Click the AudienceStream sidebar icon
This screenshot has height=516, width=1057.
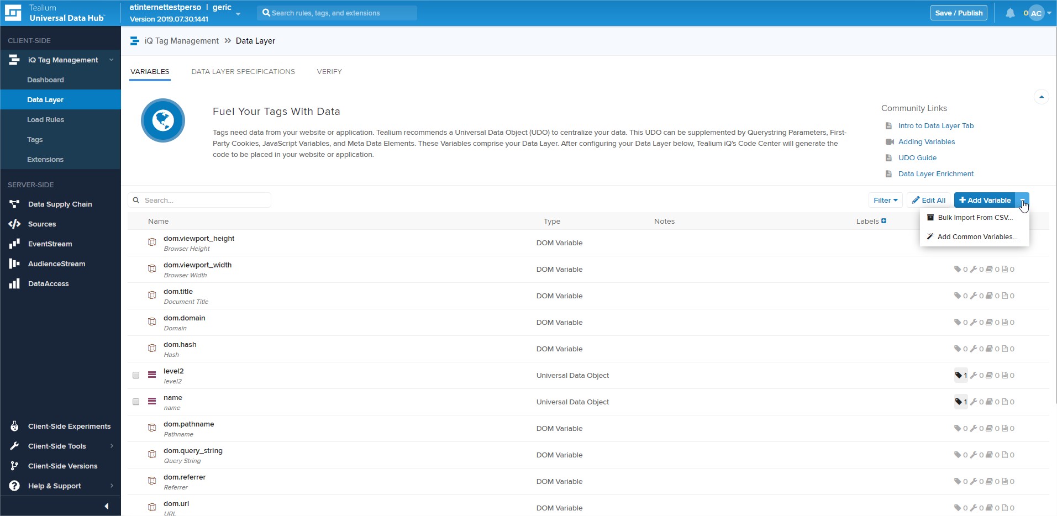click(14, 264)
